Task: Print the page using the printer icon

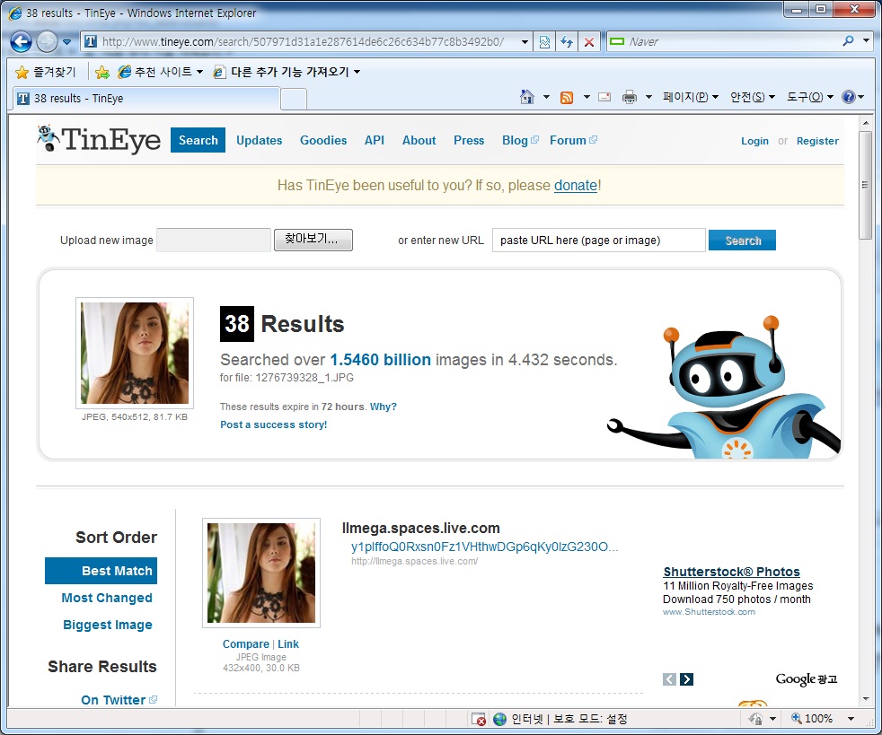Action: [x=630, y=97]
